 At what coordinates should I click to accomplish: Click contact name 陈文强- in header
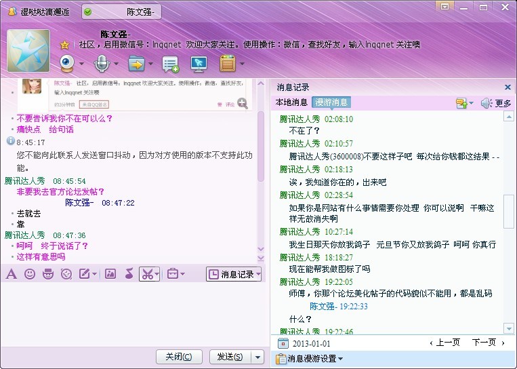click(x=115, y=35)
